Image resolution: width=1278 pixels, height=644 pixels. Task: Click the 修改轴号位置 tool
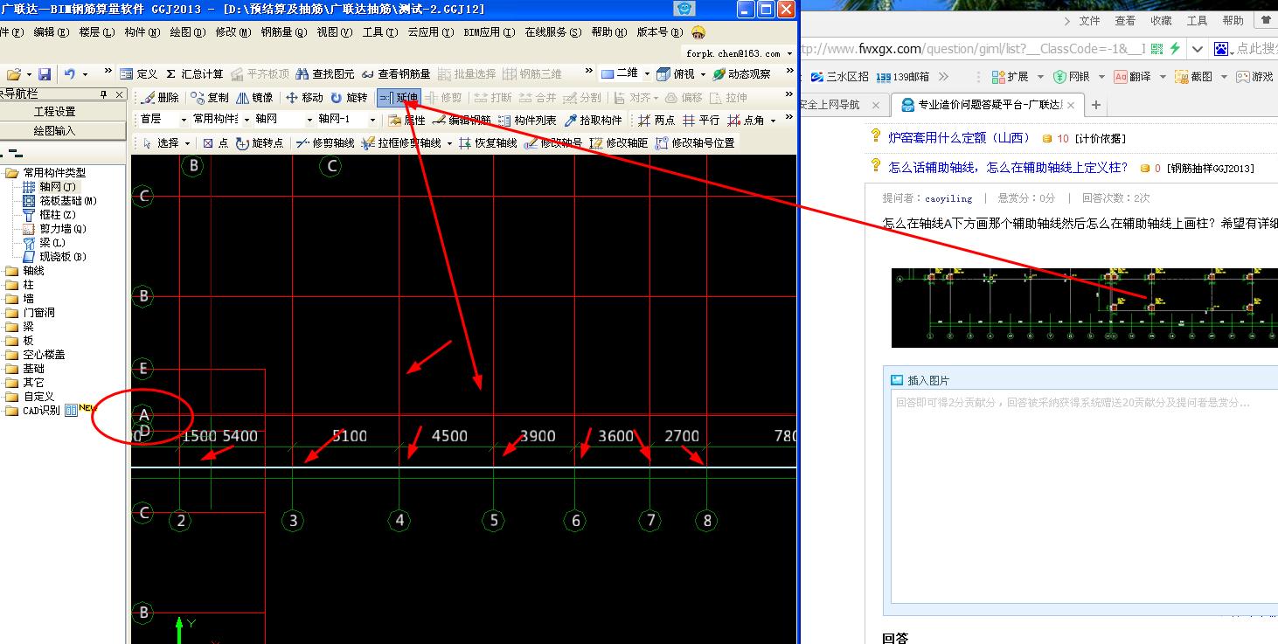pos(696,142)
